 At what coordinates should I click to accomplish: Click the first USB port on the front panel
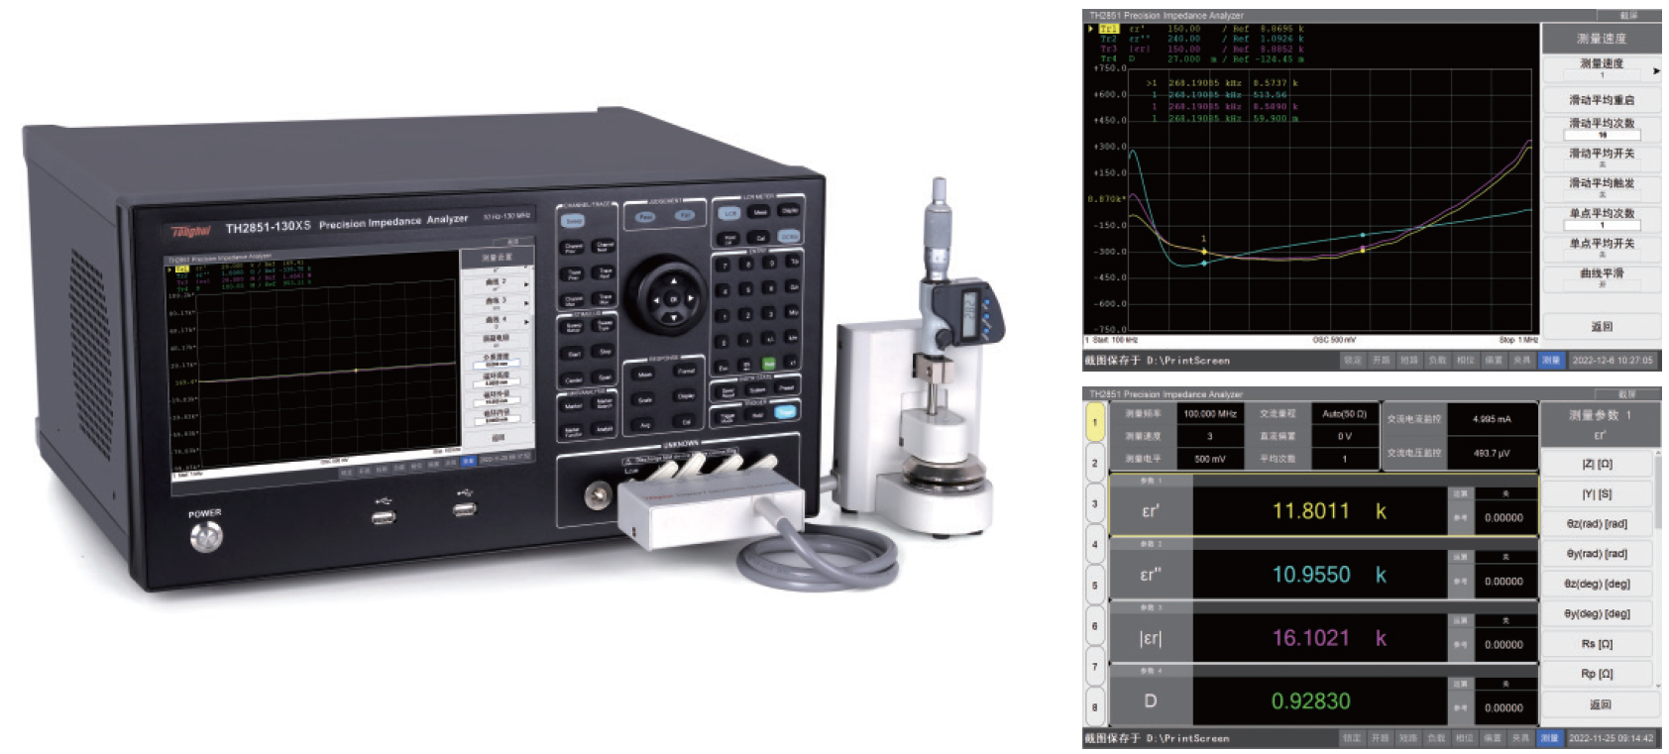click(x=385, y=517)
